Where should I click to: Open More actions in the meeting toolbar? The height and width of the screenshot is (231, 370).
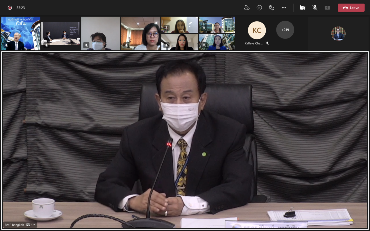click(x=284, y=8)
